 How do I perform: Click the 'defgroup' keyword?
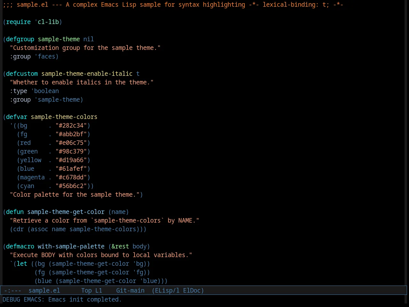(x=20, y=39)
